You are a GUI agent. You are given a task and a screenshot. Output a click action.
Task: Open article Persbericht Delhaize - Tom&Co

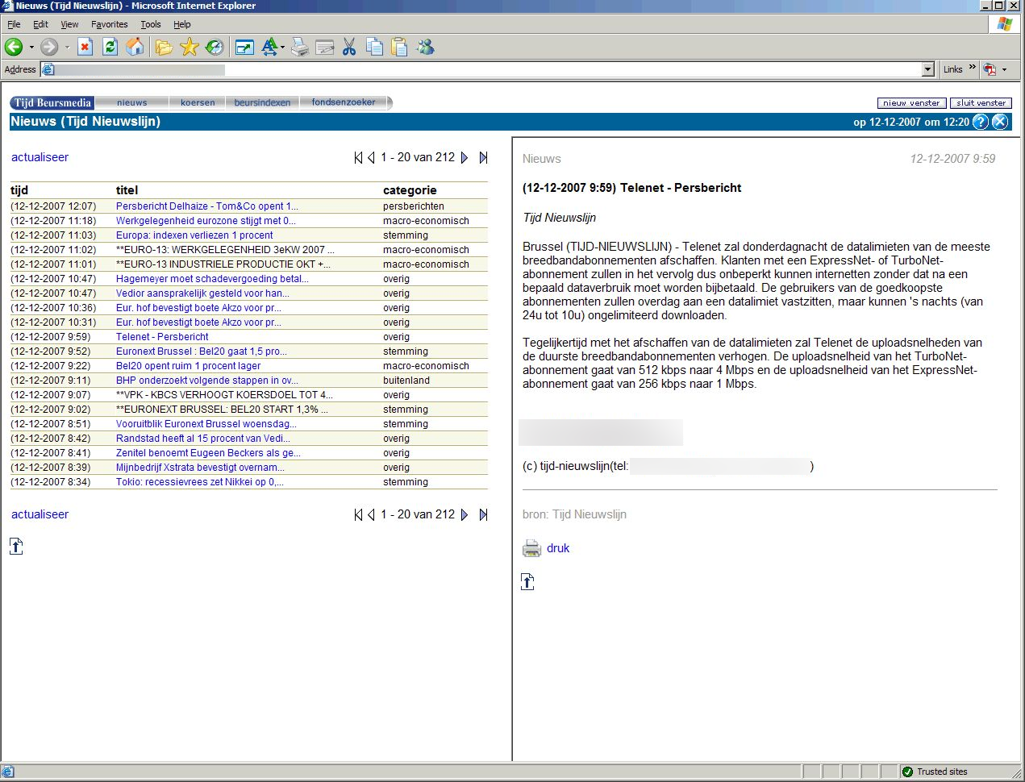pyautogui.click(x=207, y=206)
